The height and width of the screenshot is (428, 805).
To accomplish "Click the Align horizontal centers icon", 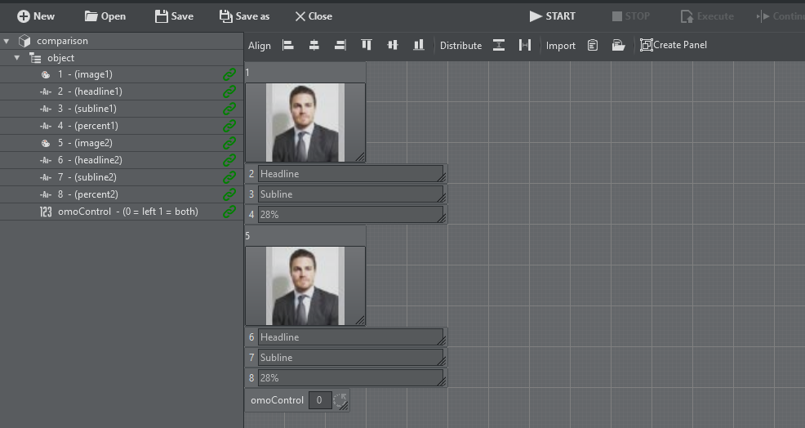I will 314,46.
